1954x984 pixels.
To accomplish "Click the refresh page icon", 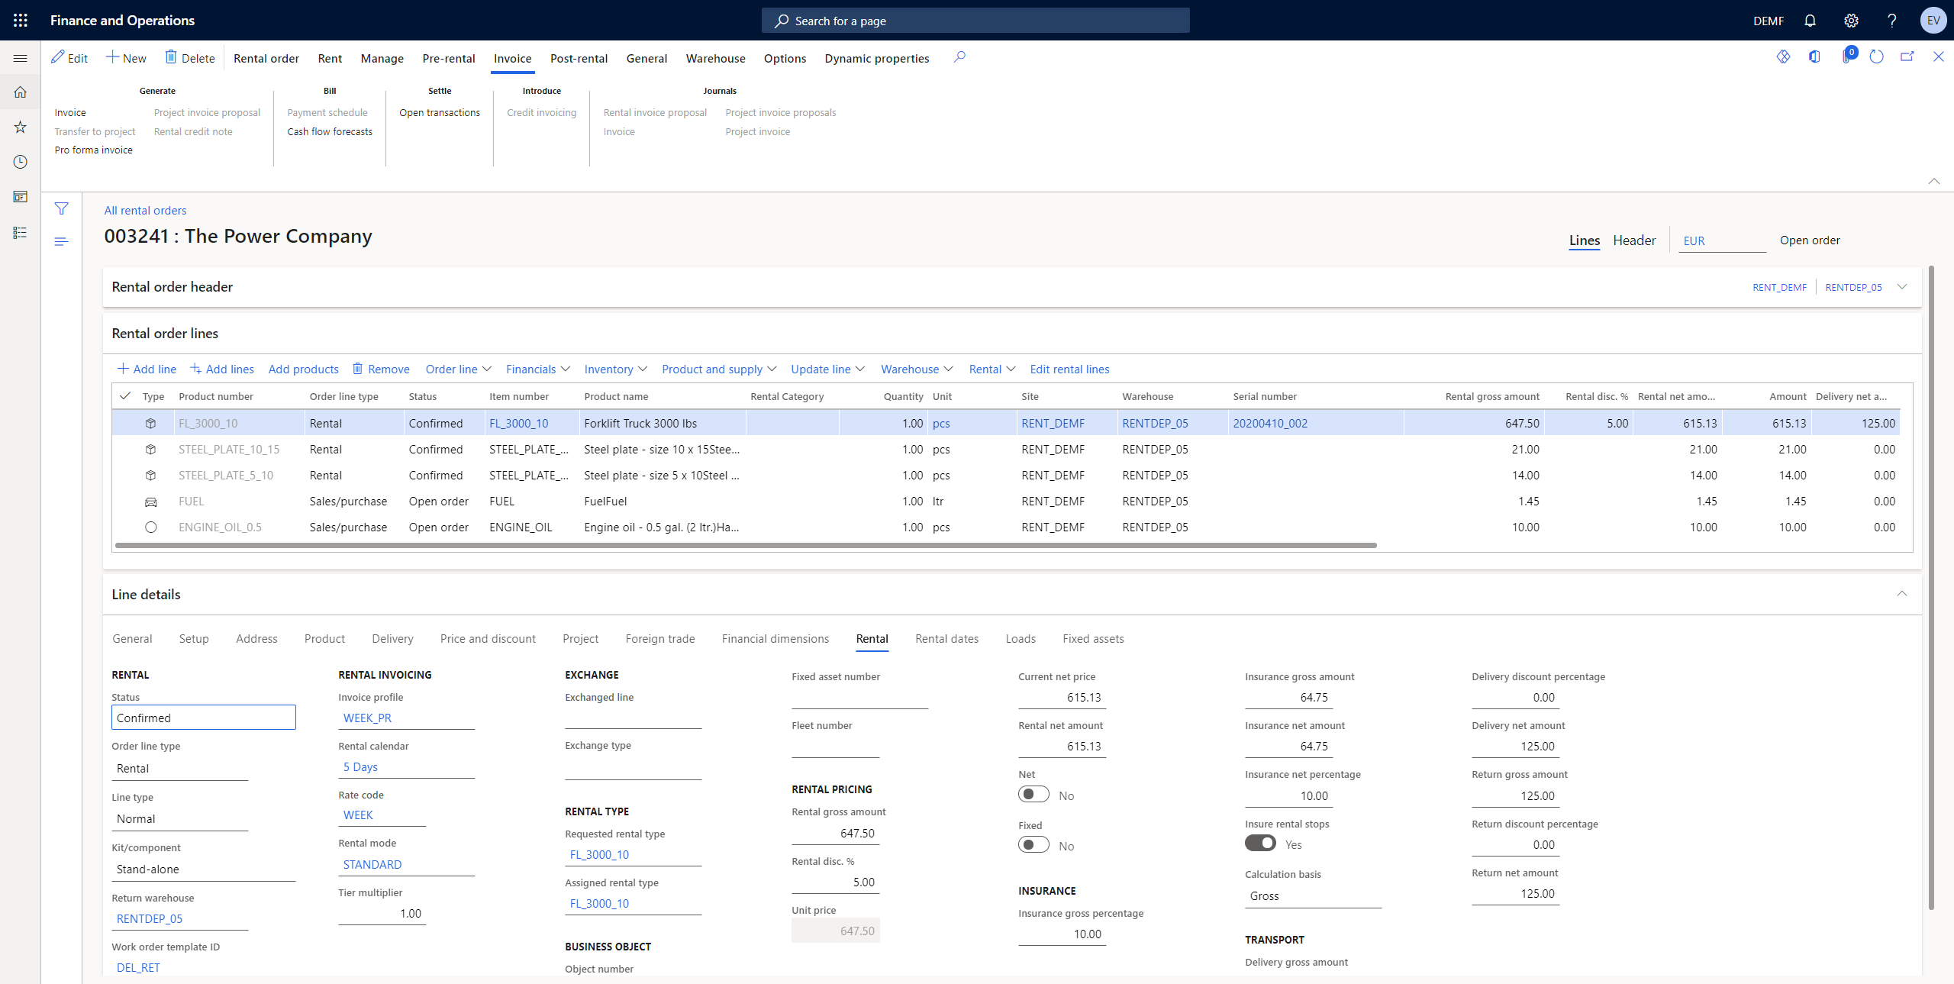I will pyautogui.click(x=1876, y=57).
